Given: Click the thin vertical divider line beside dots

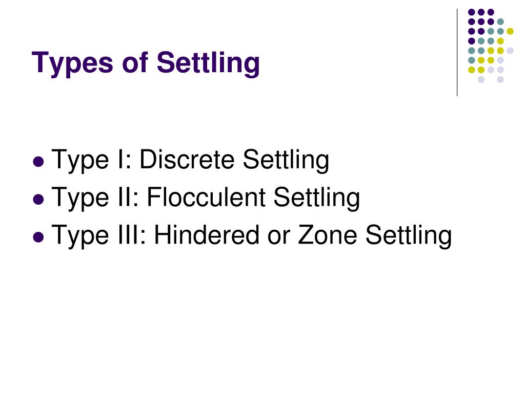Looking at the screenshot, I should (457, 53).
